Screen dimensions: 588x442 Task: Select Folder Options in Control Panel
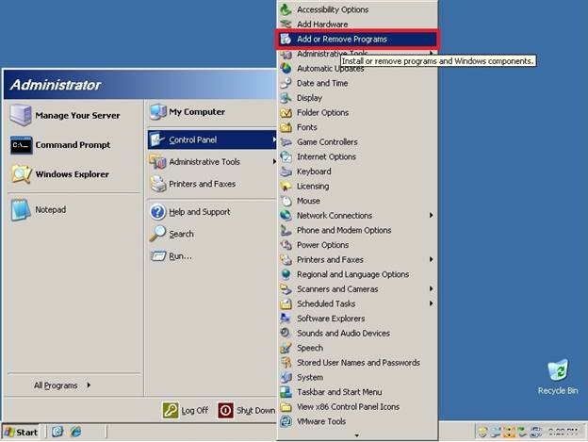pos(322,113)
